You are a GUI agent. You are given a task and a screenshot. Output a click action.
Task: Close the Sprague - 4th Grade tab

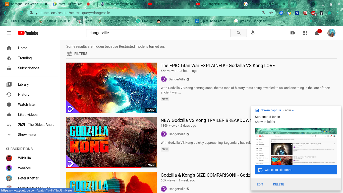[46, 4]
